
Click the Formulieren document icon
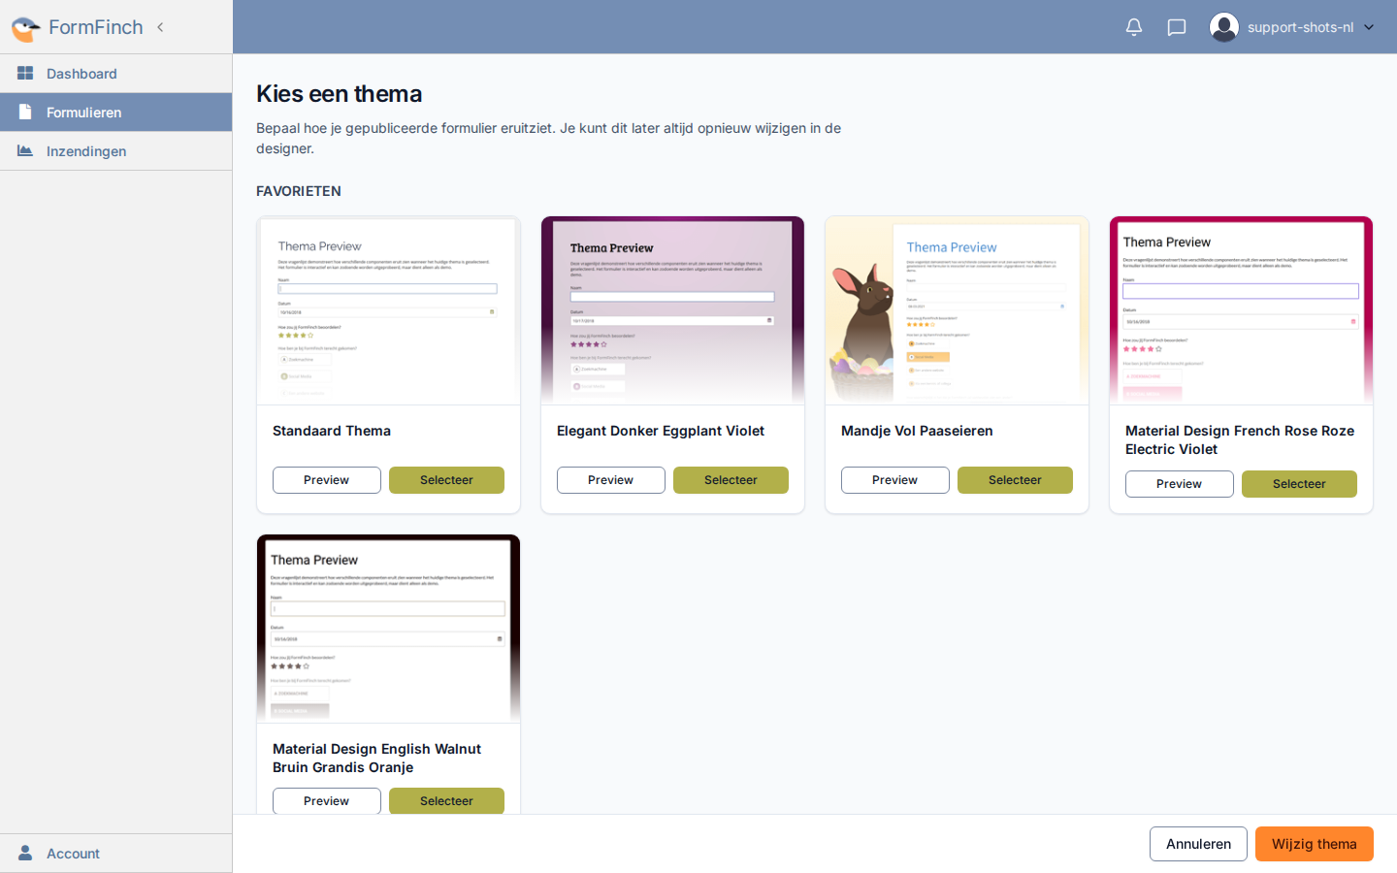point(25,113)
